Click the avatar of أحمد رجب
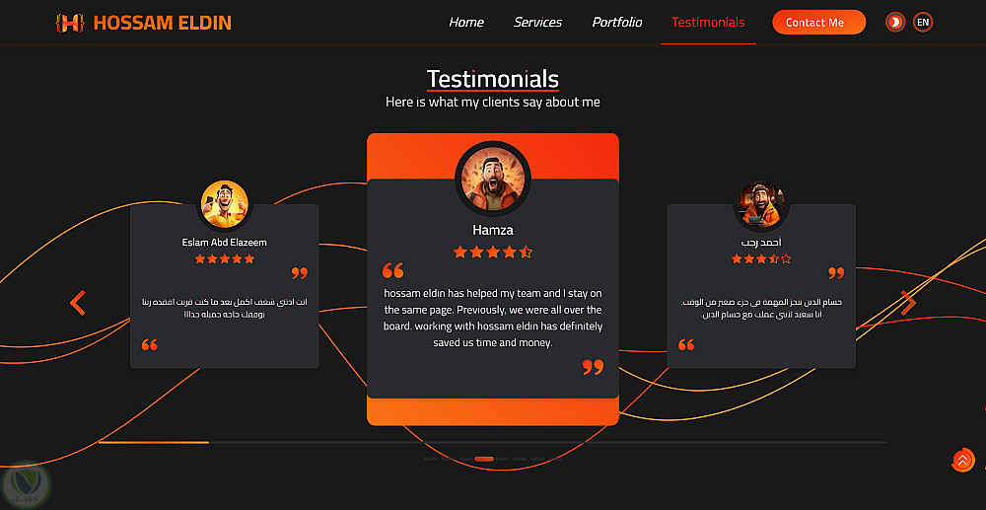 tap(761, 204)
